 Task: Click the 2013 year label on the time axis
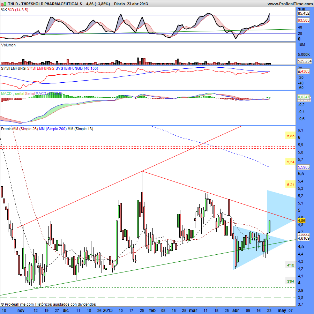(x=108, y=311)
